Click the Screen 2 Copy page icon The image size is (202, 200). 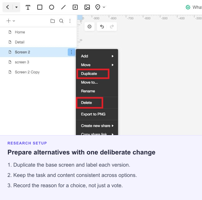point(10,72)
